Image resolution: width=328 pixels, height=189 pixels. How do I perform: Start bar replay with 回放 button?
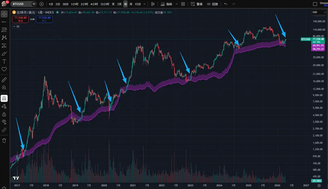coord(212,4)
